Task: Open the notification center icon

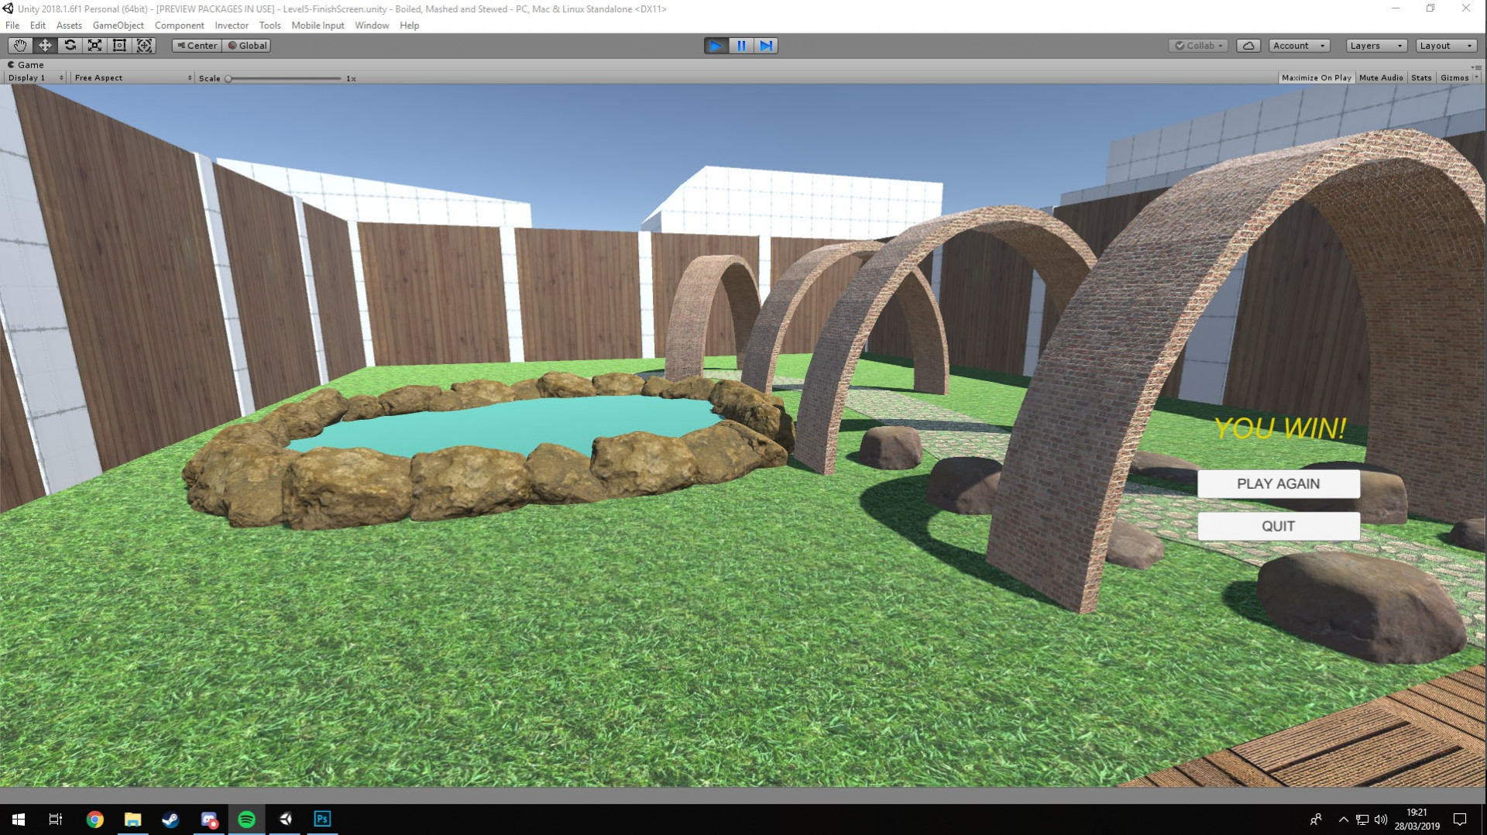Action: (1460, 819)
